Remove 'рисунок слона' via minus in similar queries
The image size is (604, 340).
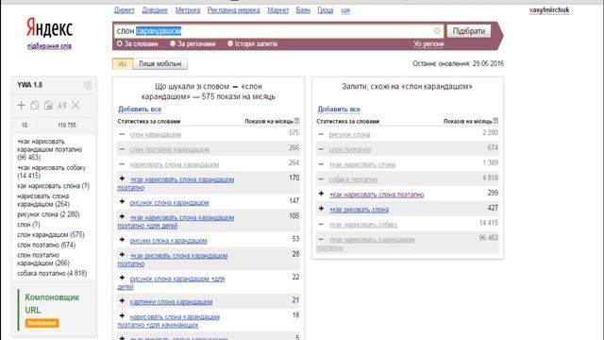coord(321,134)
